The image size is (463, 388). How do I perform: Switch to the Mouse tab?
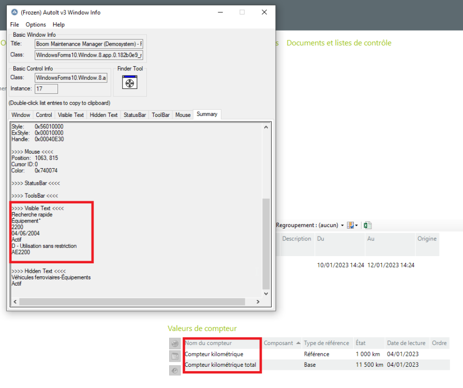(183, 115)
